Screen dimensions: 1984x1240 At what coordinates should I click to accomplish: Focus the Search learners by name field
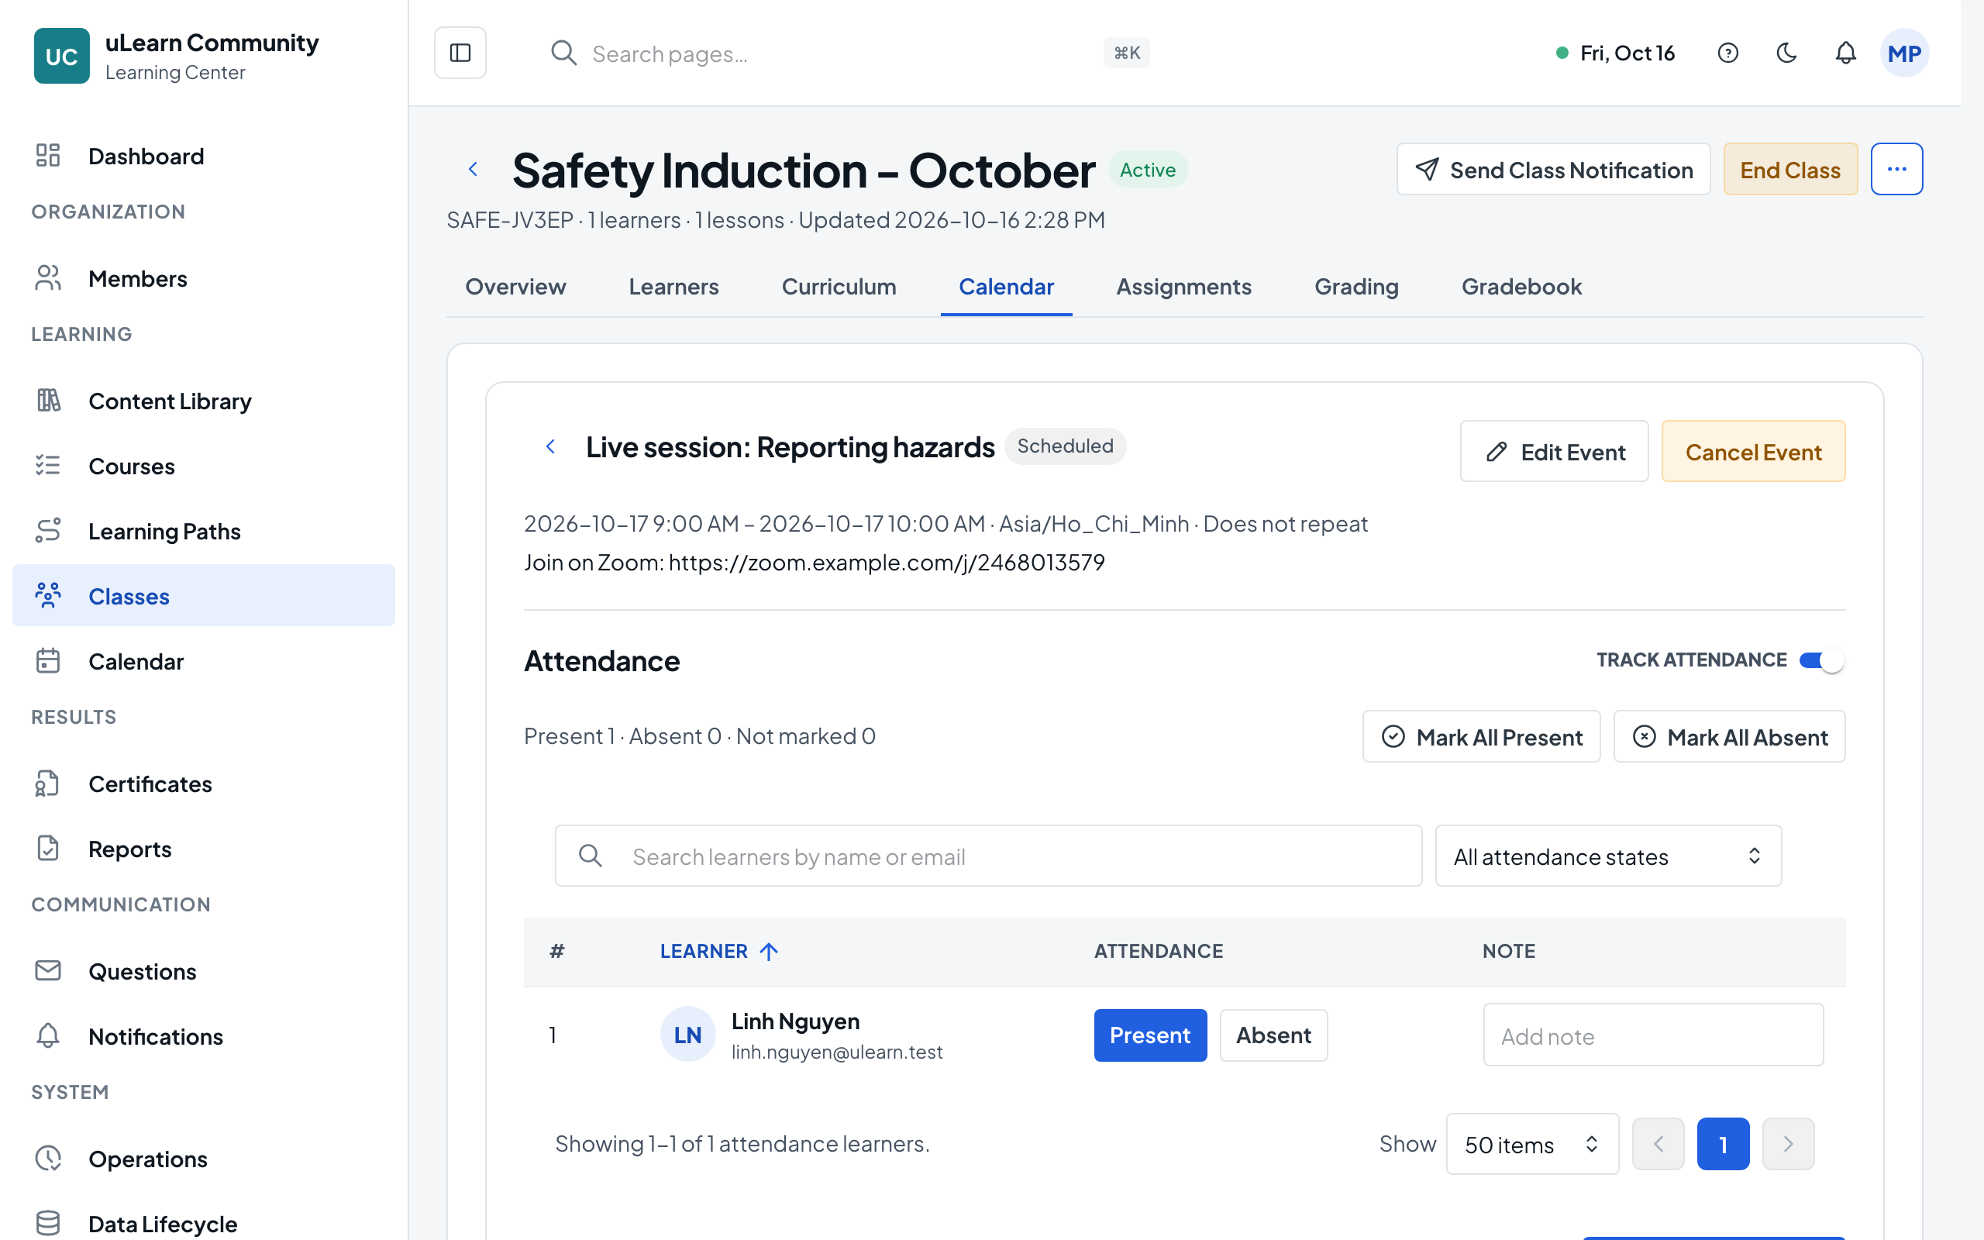point(988,856)
